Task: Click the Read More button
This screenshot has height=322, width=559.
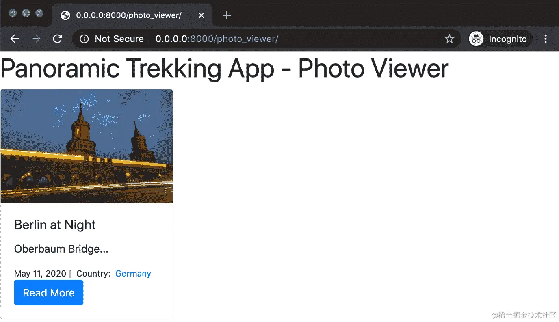Action: tap(49, 293)
